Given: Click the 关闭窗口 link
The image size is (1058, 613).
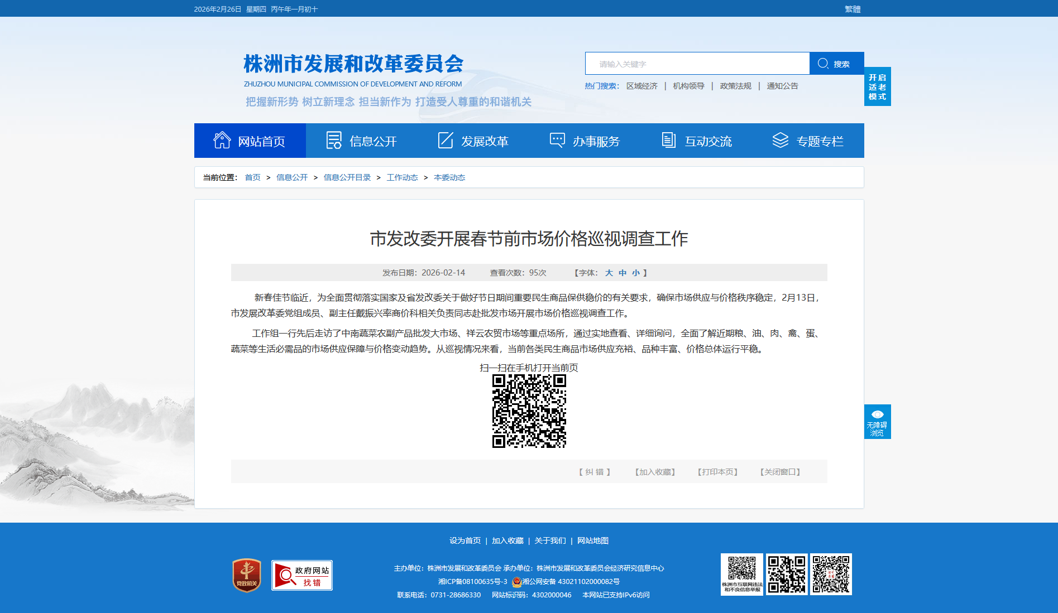Looking at the screenshot, I should pyautogui.click(x=780, y=472).
